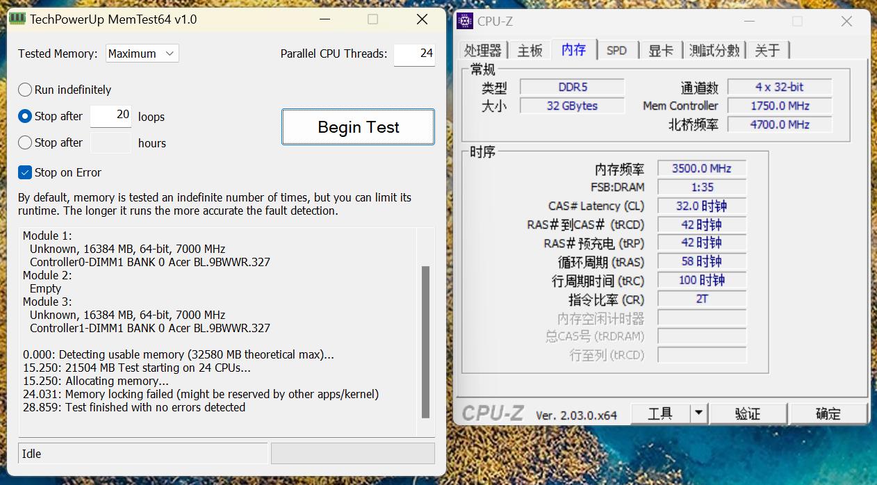Viewport: 877px width, 485px height.
Task: Enable the Run indefinitely option
Action: (25, 90)
